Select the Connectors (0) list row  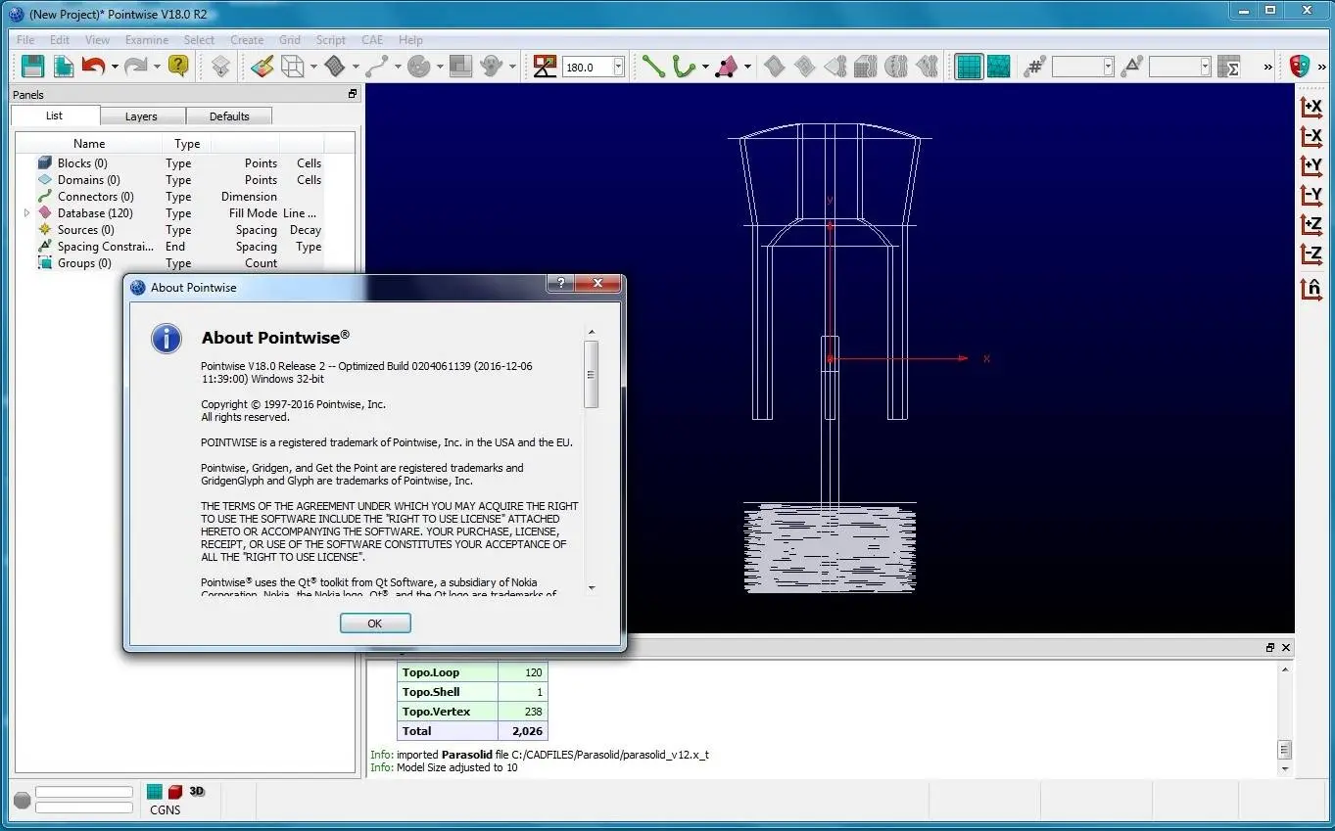point(184,196)
